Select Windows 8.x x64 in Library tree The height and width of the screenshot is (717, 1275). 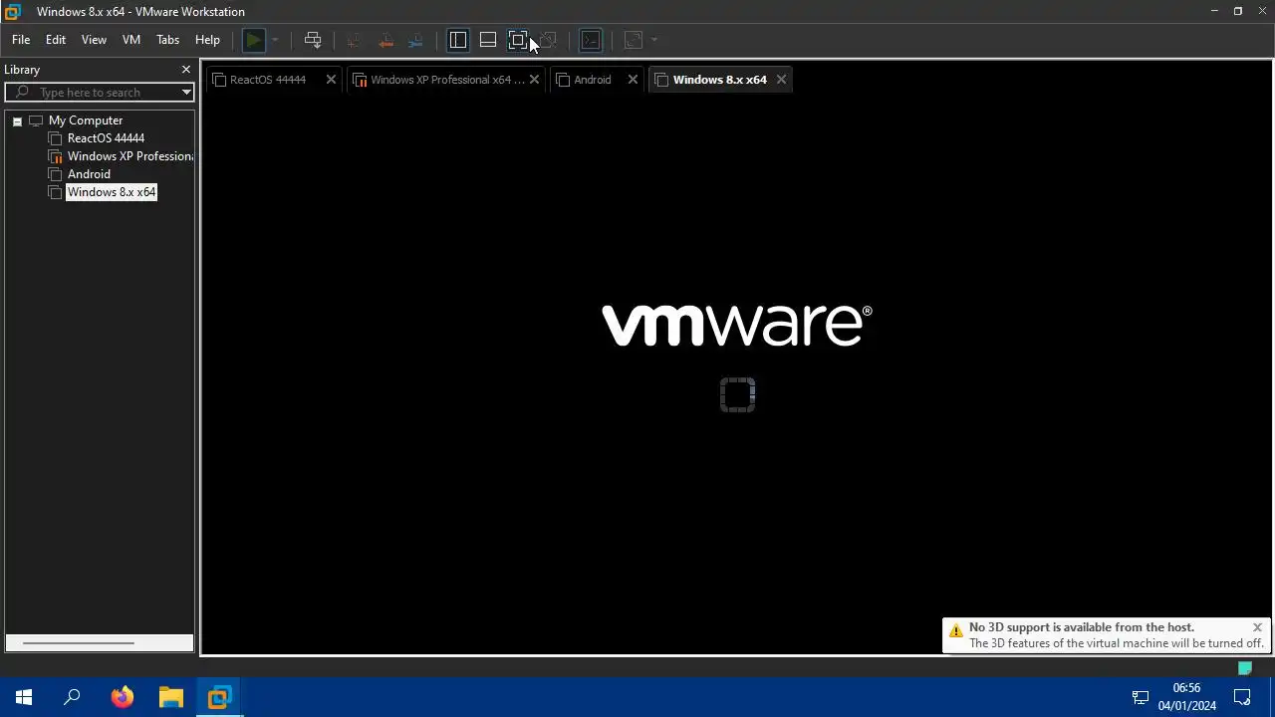pyautogui.click(x=112, y=192)
